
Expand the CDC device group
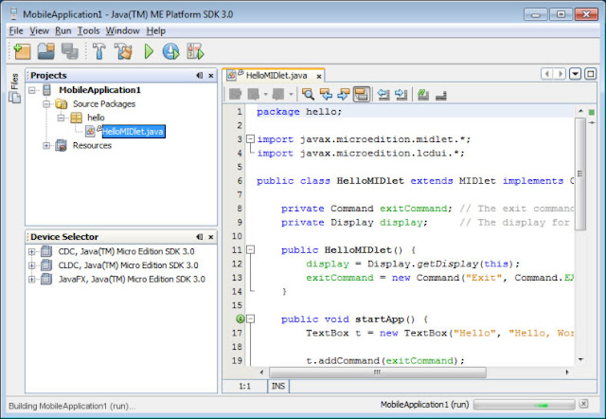(x=32, y=252)
